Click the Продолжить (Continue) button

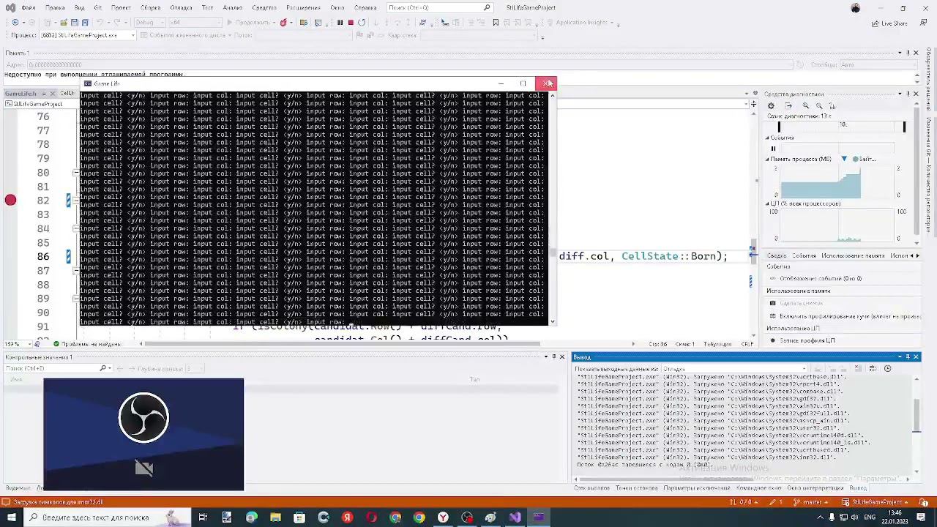coord(248,23)
